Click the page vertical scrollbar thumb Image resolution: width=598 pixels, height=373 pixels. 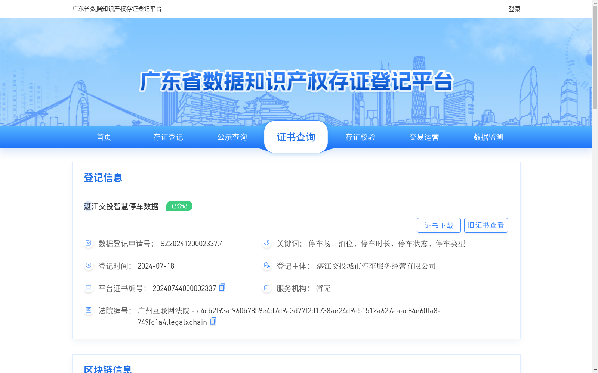click(x=595, y=57)
